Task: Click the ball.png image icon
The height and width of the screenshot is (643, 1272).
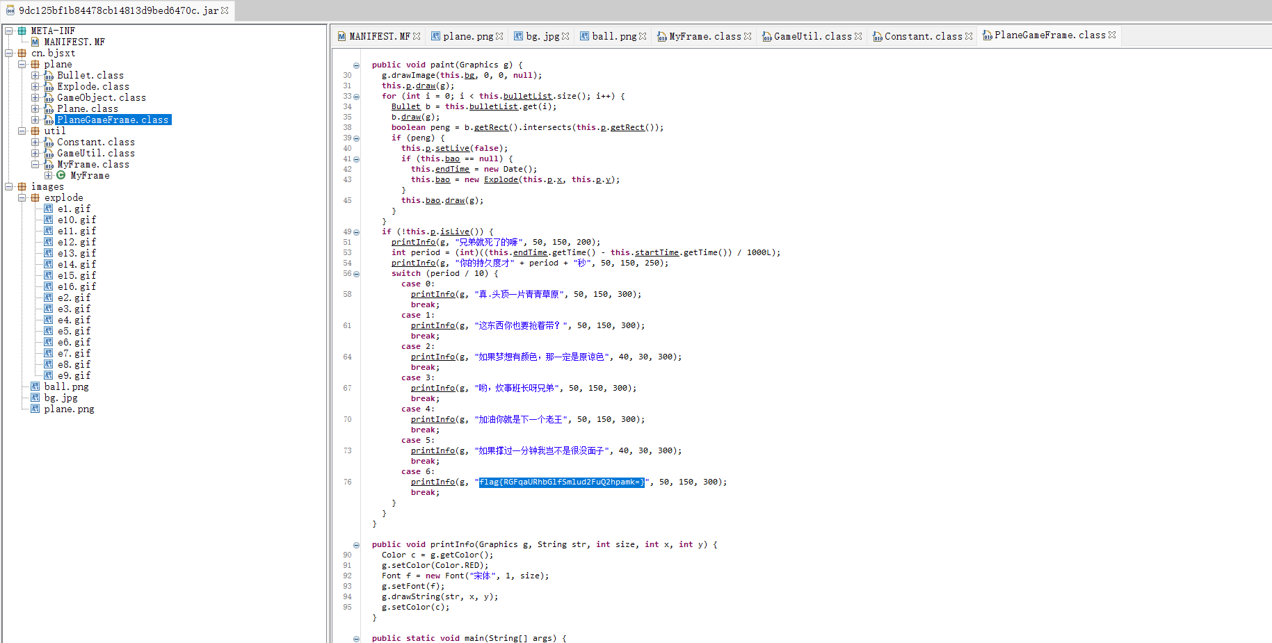Action: pos(35,386)
